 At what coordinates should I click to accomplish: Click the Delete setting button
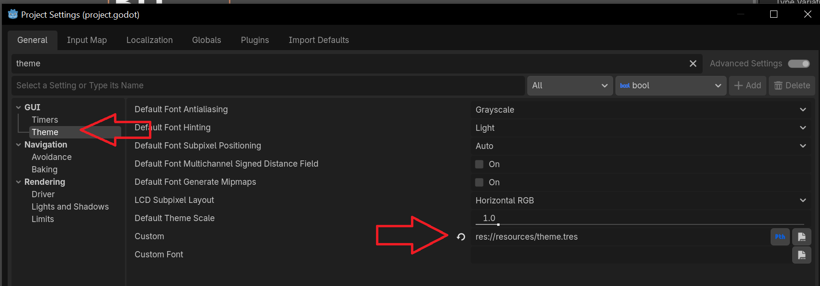792,85
